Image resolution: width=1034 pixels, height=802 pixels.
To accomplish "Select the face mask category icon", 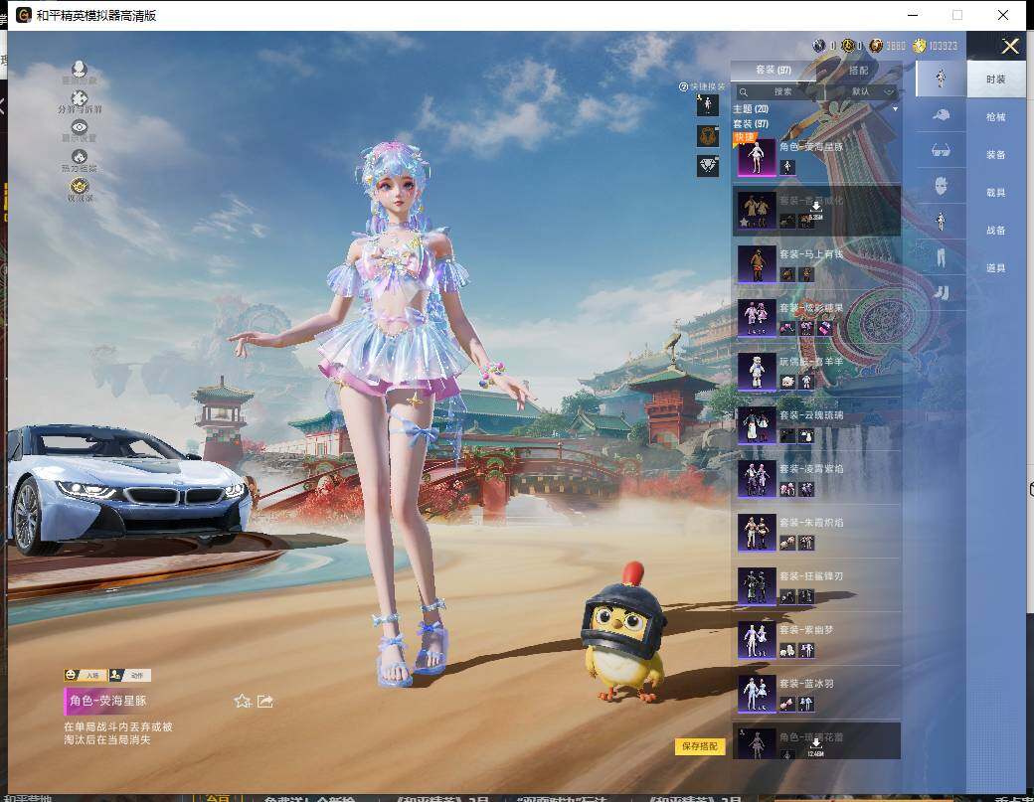I will tap(940, 186).
